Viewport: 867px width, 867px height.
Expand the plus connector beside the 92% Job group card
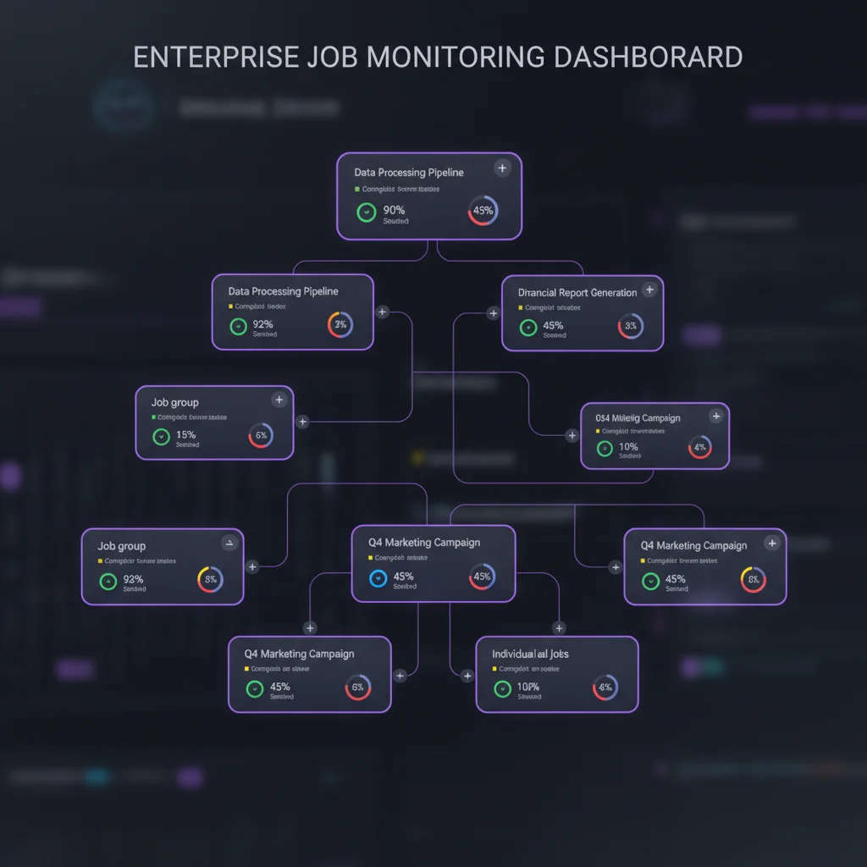[x=251, y=566]
